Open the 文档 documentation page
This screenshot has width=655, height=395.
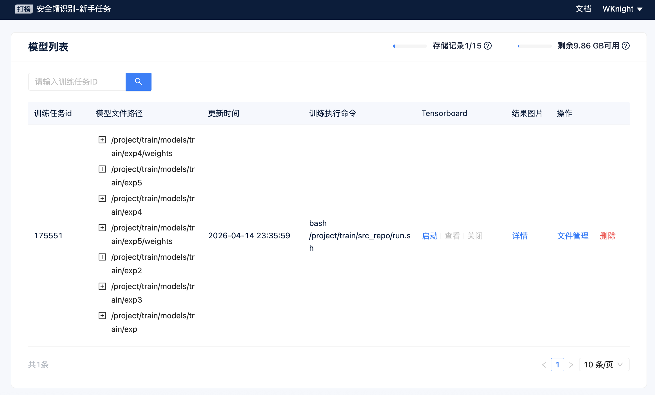(583, 9)
